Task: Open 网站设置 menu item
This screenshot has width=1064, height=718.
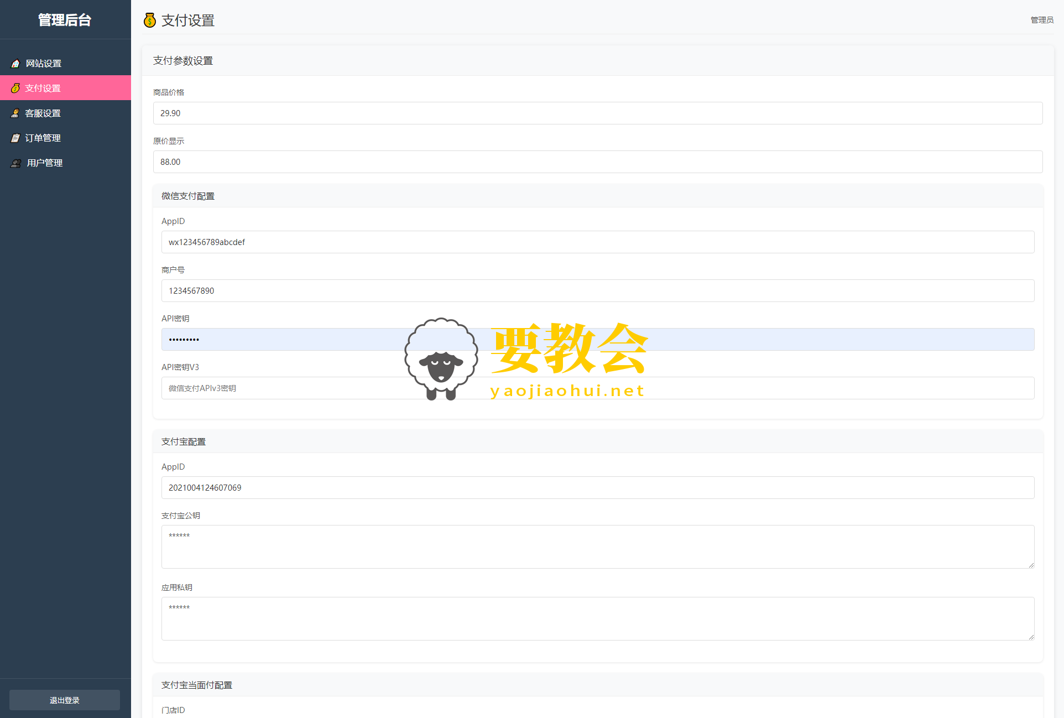Action: (65, 63)
